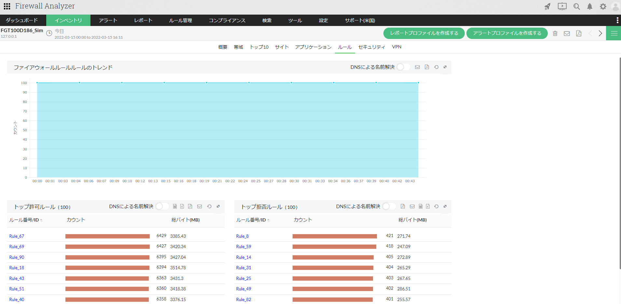This screenshot has width=621, height=304.
Task: Switch to the セキュリティ tab
Action: pos(371,47)
